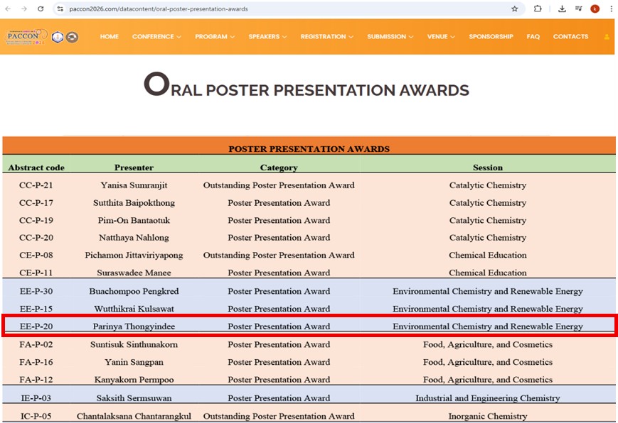618x423 pixels.
Task: Visit the FAQ link
Action: [533, 37]
